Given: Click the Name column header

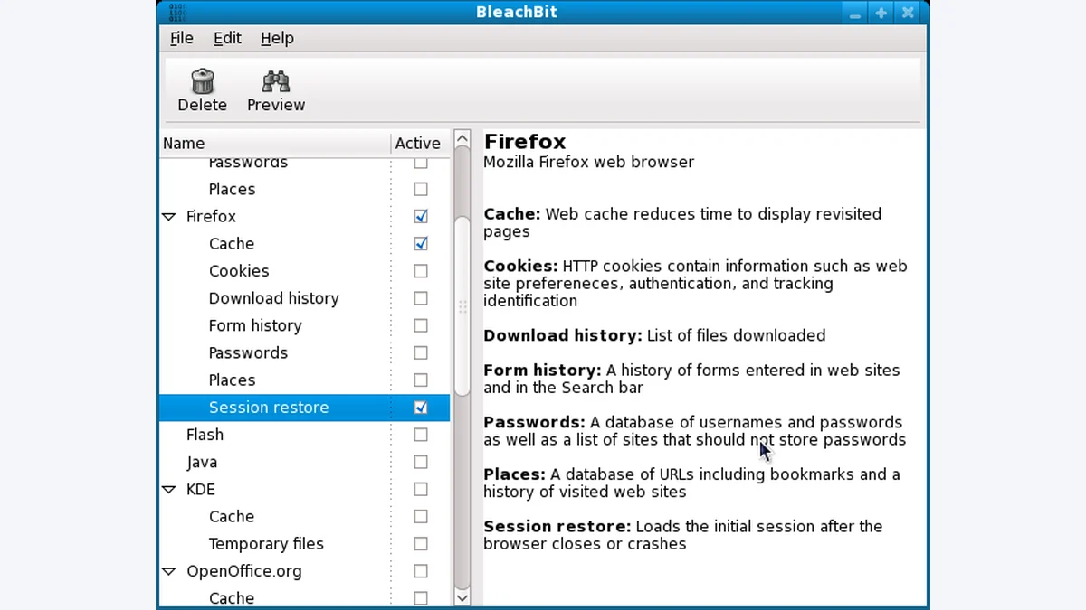Looking at the screenshot, I should [x=275, y=143].
